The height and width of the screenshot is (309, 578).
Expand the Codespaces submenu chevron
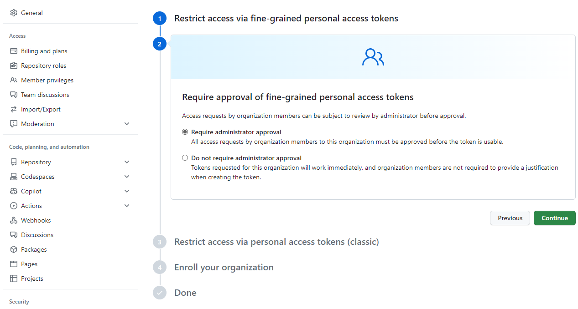pos(127,177)
